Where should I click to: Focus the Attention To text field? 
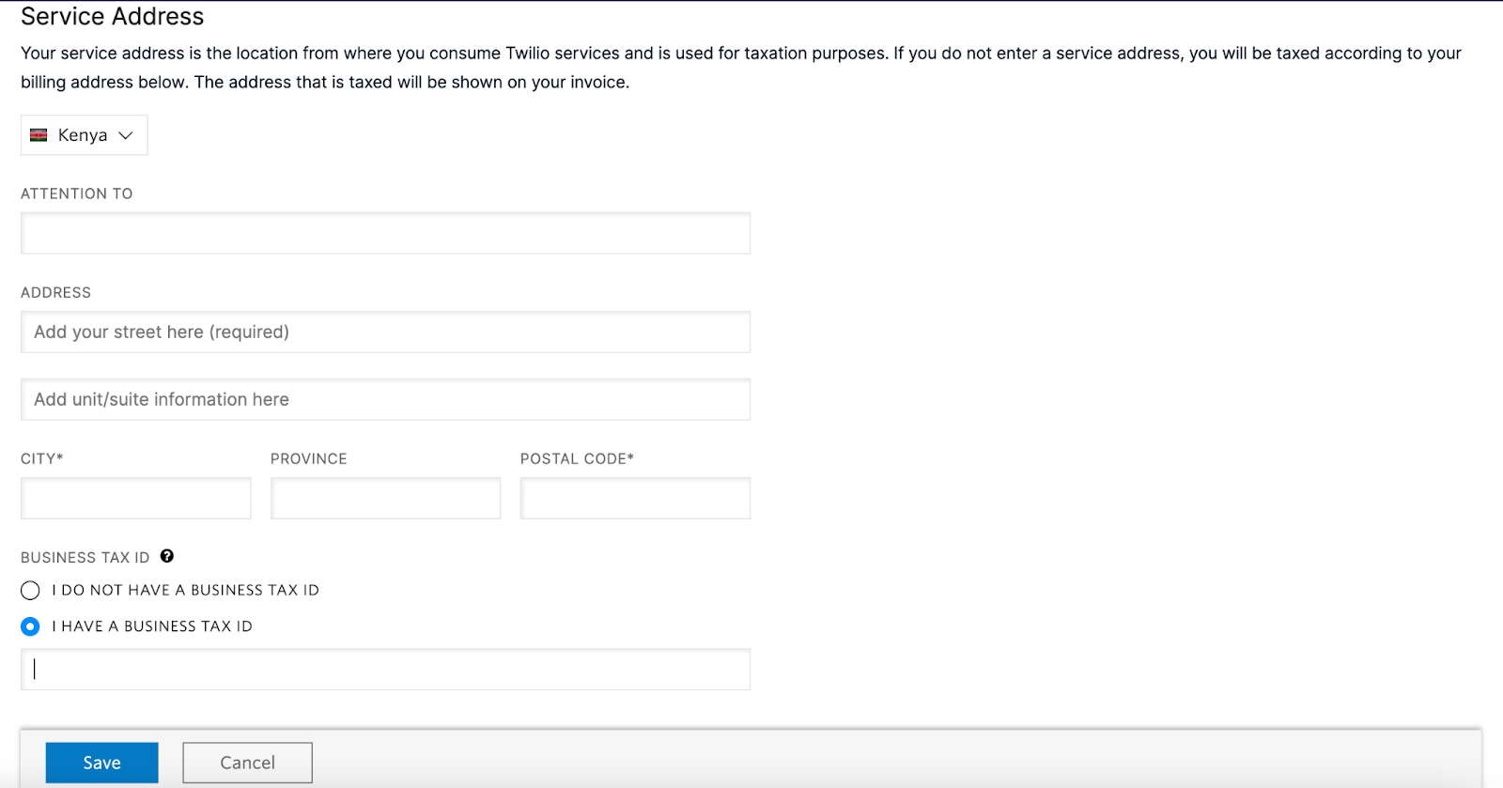385,233
